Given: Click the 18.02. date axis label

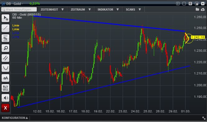Looking at the screenshot, I should click(86, 111).
